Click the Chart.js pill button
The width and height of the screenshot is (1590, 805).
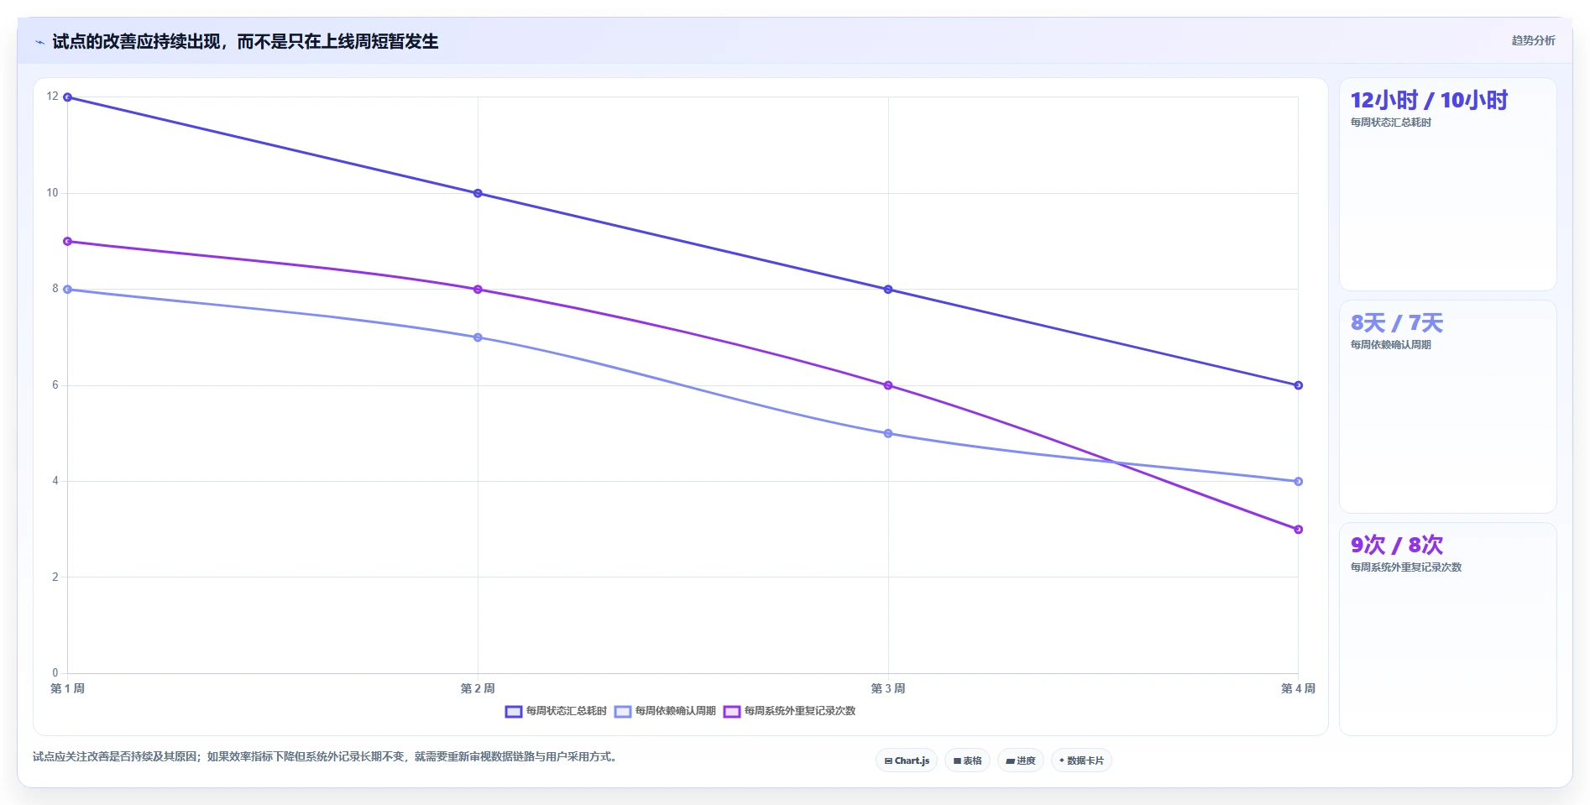coord(907,761)
